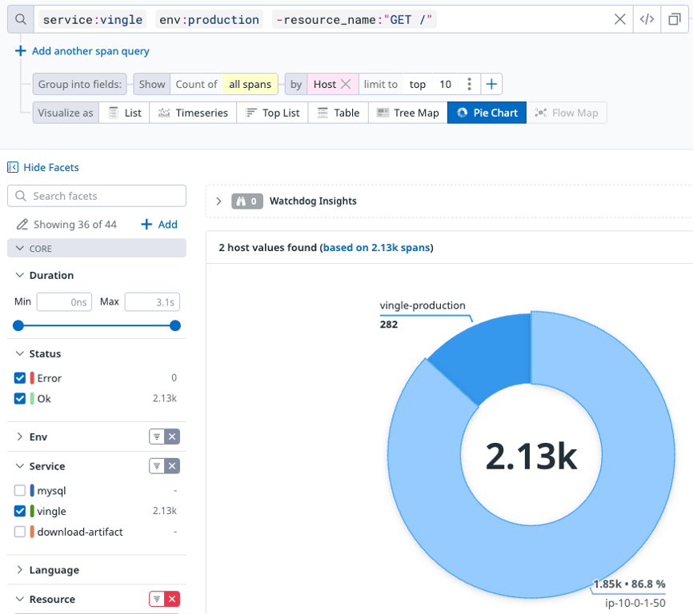Viewport: 693px width, 614px height.
Task: Click the plus icon next to Add facet
Action: coord(146,224)
